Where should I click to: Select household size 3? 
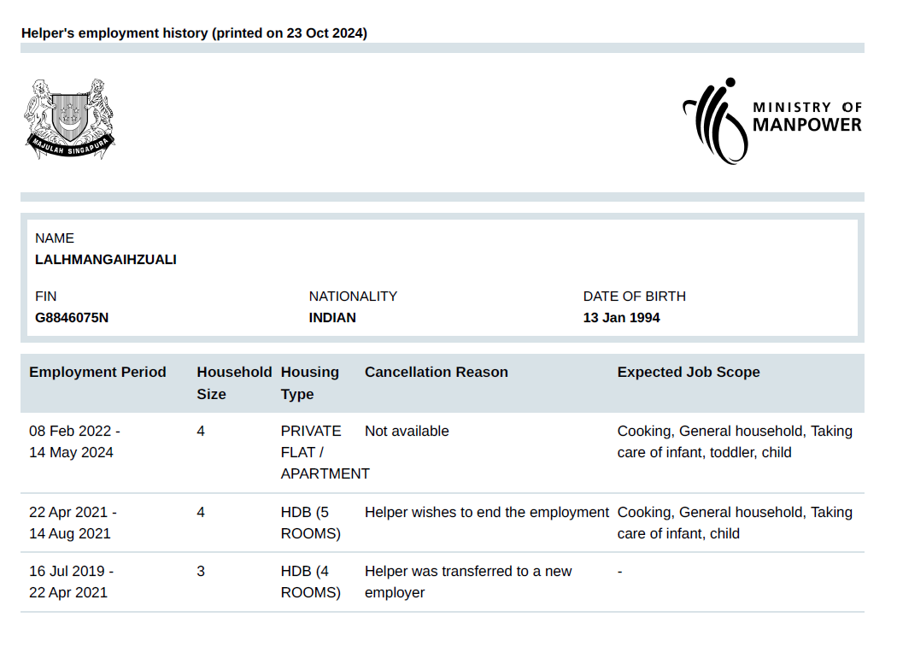(201, 571)
